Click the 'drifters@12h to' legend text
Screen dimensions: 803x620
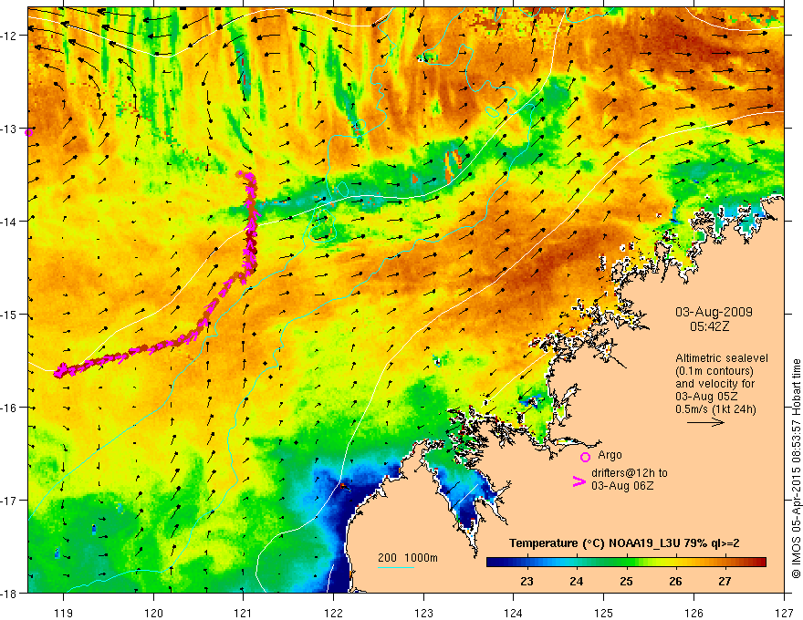click(630, 473)
